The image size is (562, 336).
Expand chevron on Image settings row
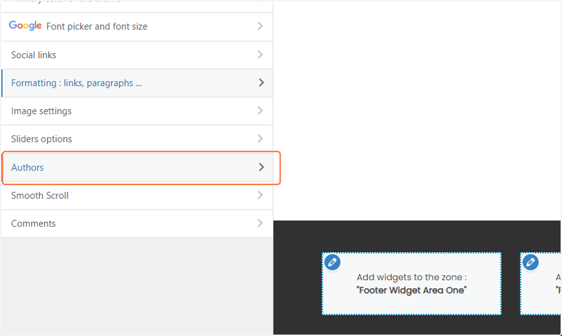click(x=260, y=111)
